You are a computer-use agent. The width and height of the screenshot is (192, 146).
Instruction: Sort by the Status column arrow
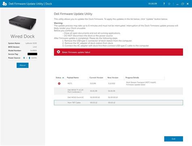coord(63,78)
